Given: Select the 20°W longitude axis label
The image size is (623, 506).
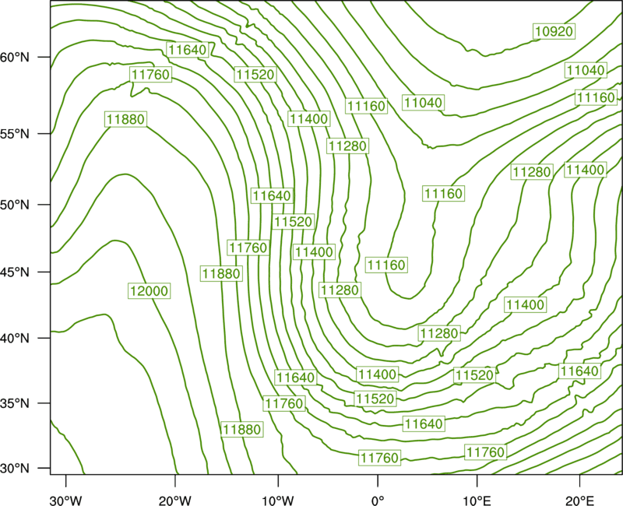Looking at the screenshot, I should (174, 501).
